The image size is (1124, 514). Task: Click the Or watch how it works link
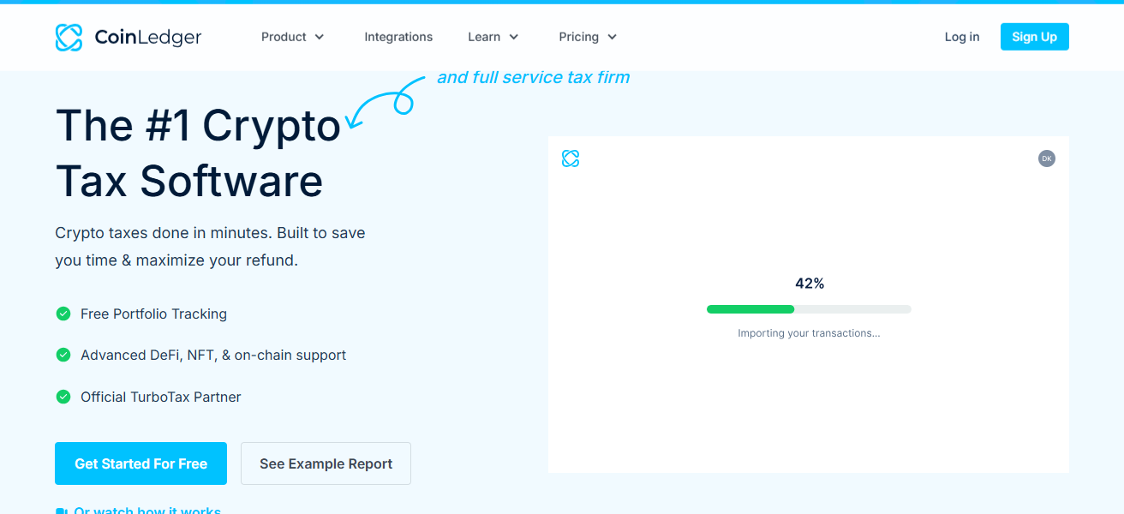(x=147, y=510)
